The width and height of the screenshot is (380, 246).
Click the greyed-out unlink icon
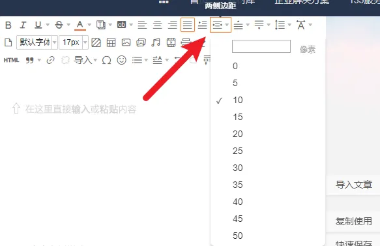[x=65, y=60]
